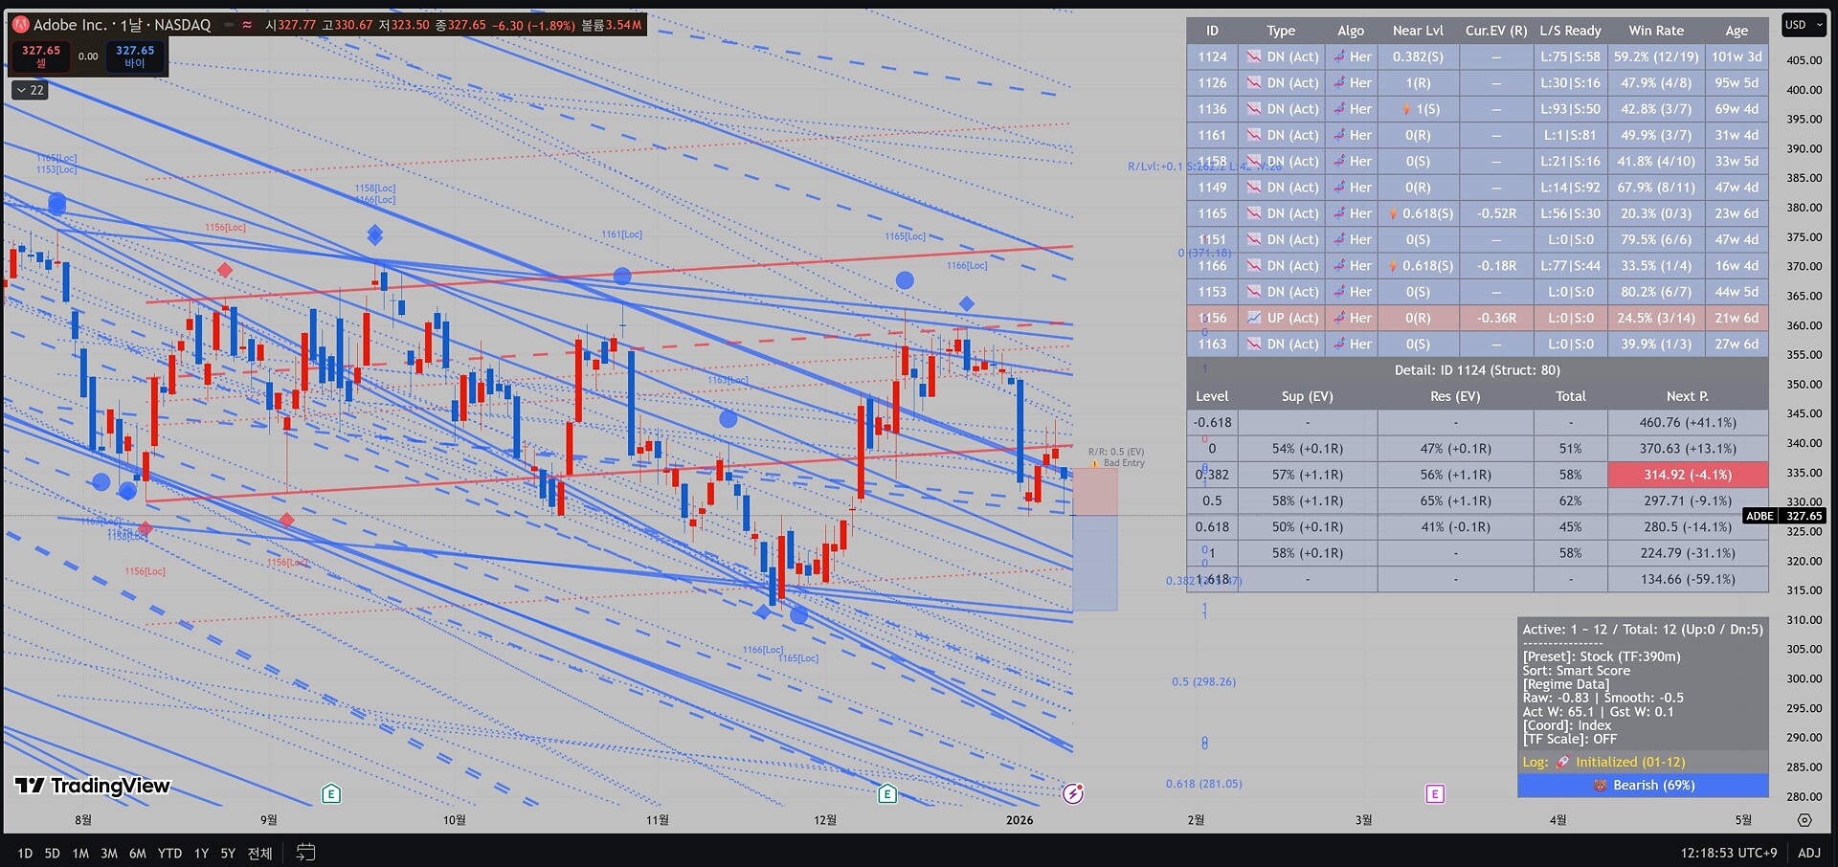Click the Adobe Inc. symbol title
Image resolution: width=1838 pixels, height=867 pixels.
(x=122, y=25)
